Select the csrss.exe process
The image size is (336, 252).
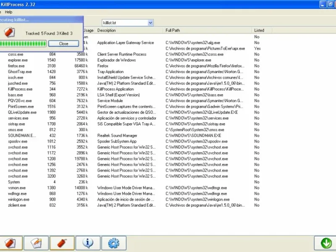[16, 55]
